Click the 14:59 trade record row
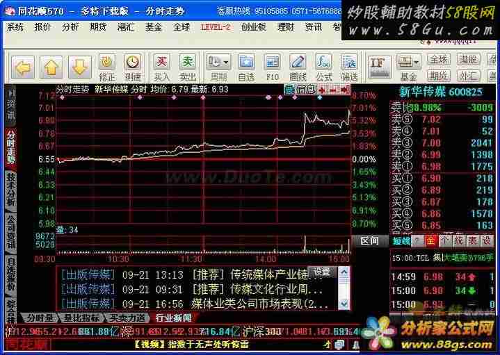This screenshot has height=355, width=500. click(x=442, y=276)
